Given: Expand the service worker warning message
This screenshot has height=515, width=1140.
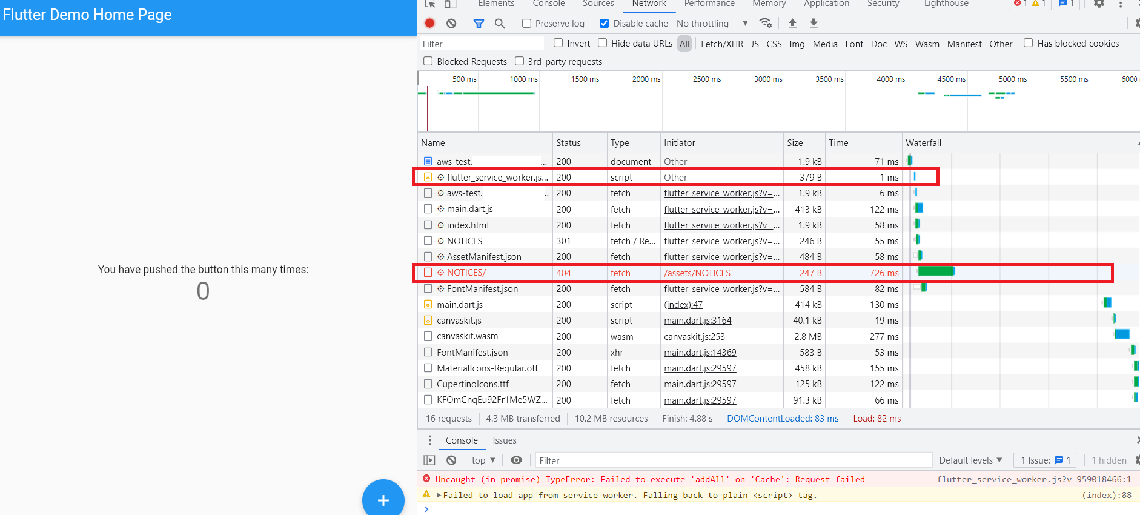Looking at the screenshot, I should (439, 495).
